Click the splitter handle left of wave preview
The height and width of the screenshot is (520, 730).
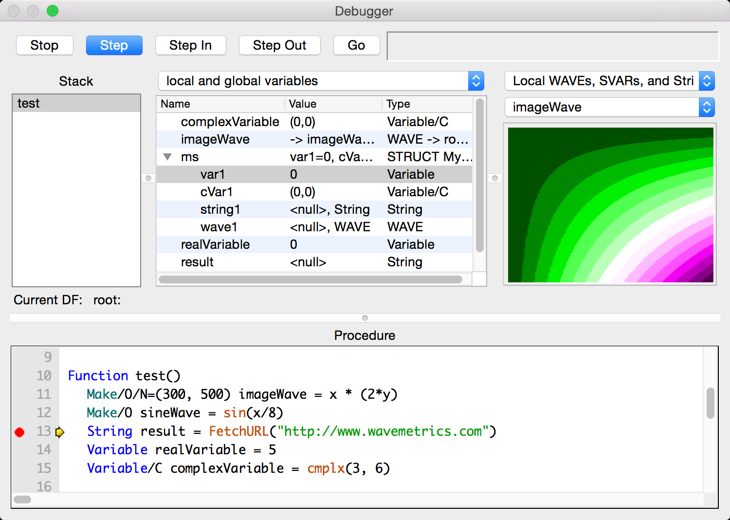click(495, 178)
